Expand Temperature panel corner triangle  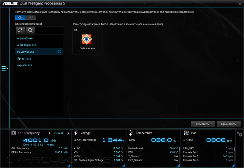[179, 165]
